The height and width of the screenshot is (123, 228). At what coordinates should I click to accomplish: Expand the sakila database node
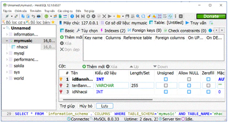(7, 66)
